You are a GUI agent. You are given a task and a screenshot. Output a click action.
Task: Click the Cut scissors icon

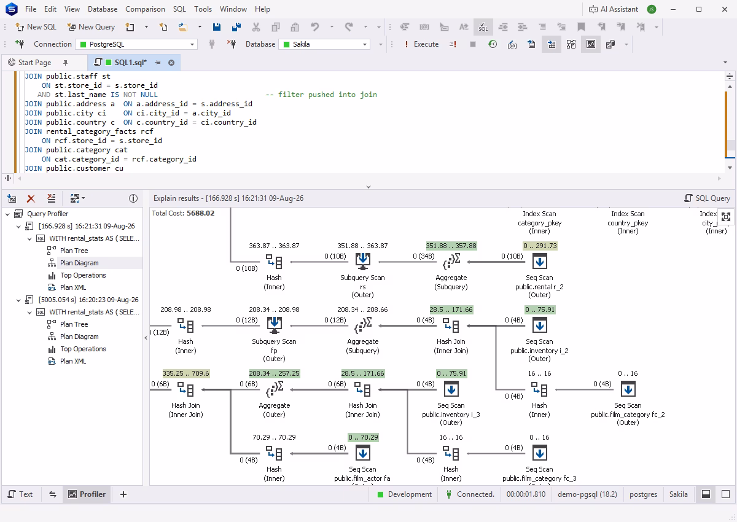[x=256, y=27]
